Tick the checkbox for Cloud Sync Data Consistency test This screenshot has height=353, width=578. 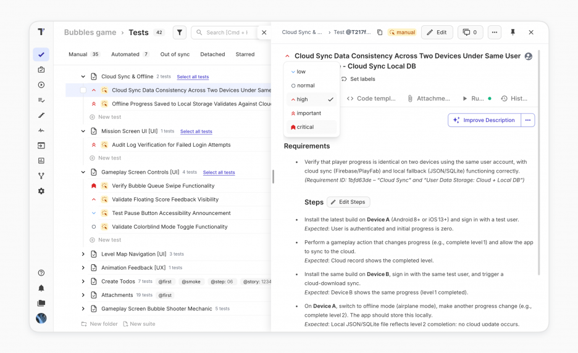[x=83, y=90]
